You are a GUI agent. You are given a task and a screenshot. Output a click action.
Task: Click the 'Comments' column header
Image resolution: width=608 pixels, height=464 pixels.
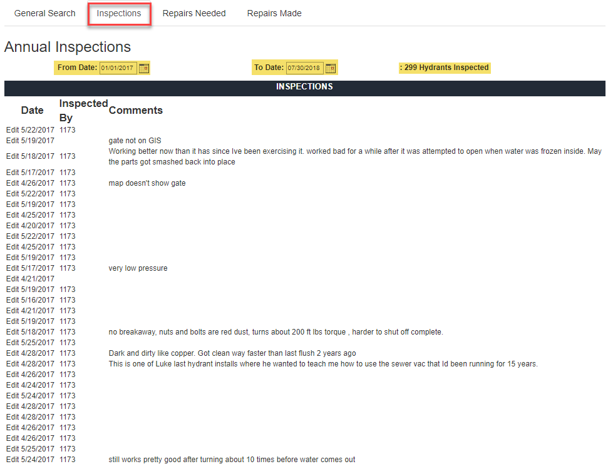(136, 111)
